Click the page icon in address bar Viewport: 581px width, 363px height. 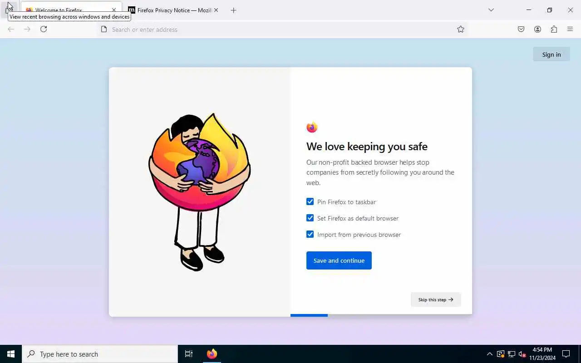tap(104, 29)
